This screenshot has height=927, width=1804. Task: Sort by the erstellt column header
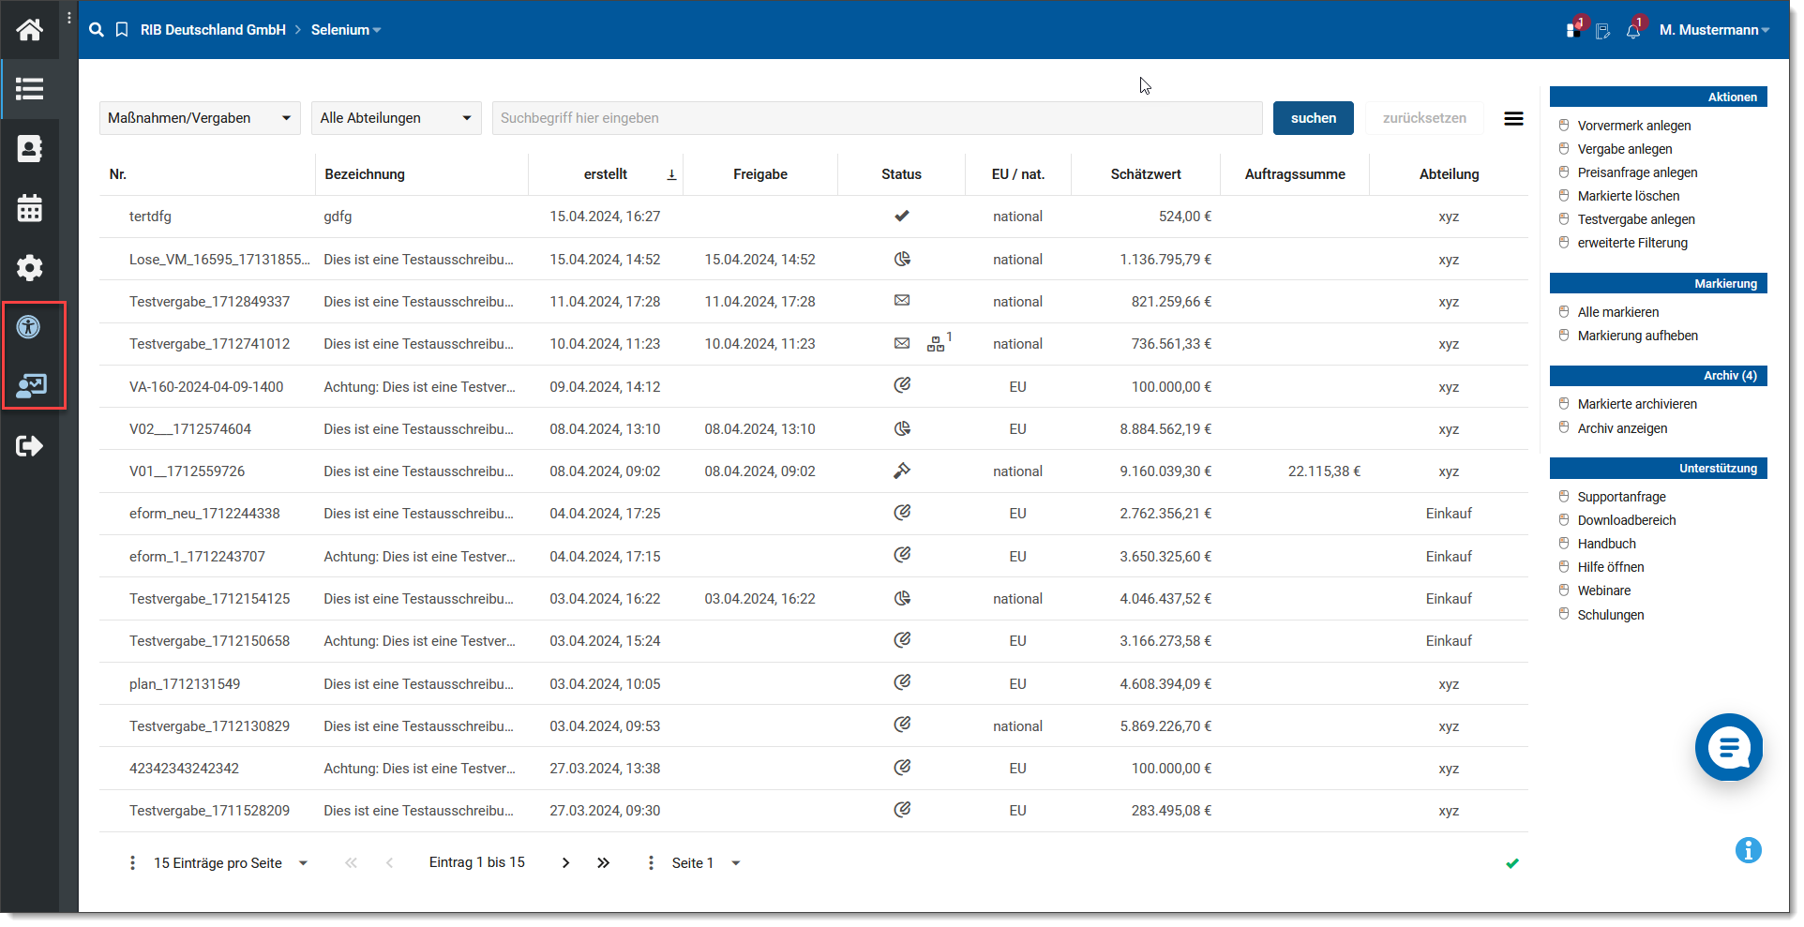(x=606, y=174)
